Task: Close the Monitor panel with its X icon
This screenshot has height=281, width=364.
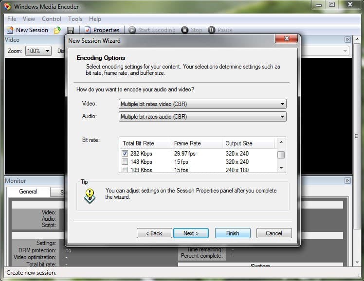Action: [347, 181]
